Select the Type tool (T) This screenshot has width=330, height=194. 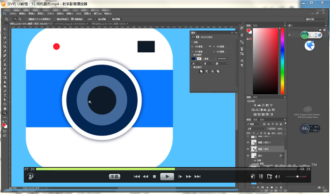[x=5, y=96]
